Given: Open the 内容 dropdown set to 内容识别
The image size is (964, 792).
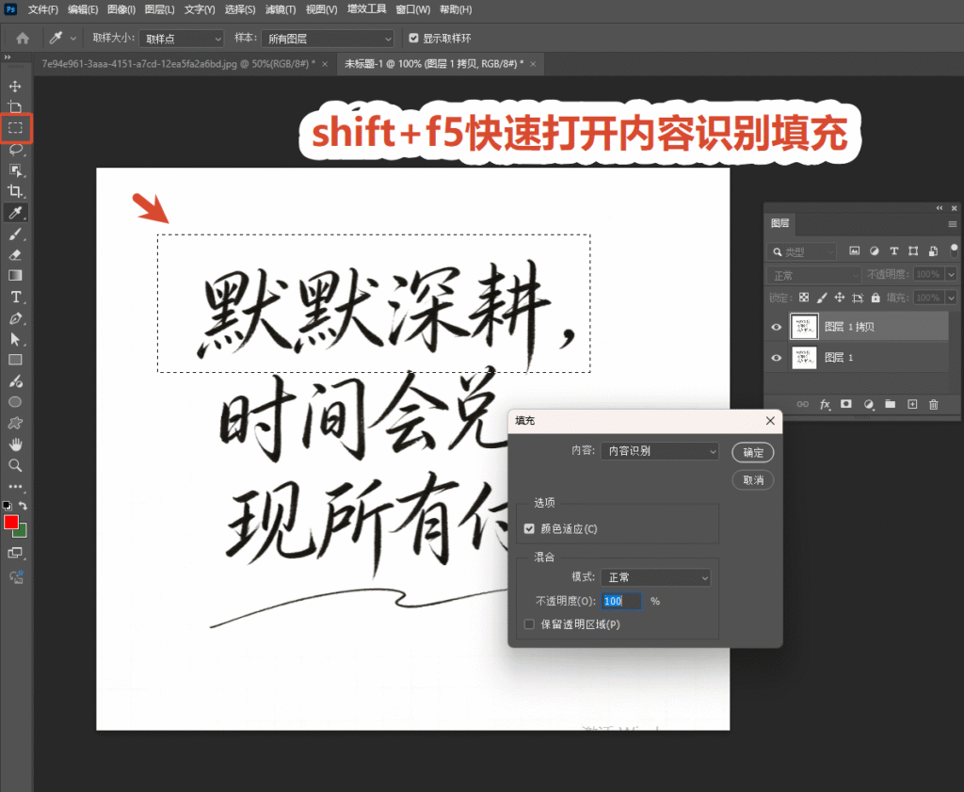Looking at the screenshot, I should coord(660,451).
